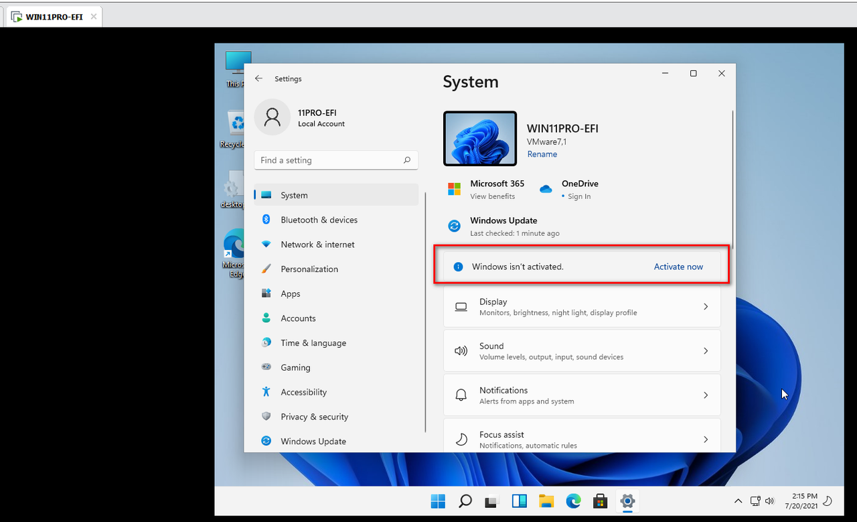Select the WIN11PRO-EFI VM tab
This screenshot has width=857, height=522.
click(x=54, y=17)
